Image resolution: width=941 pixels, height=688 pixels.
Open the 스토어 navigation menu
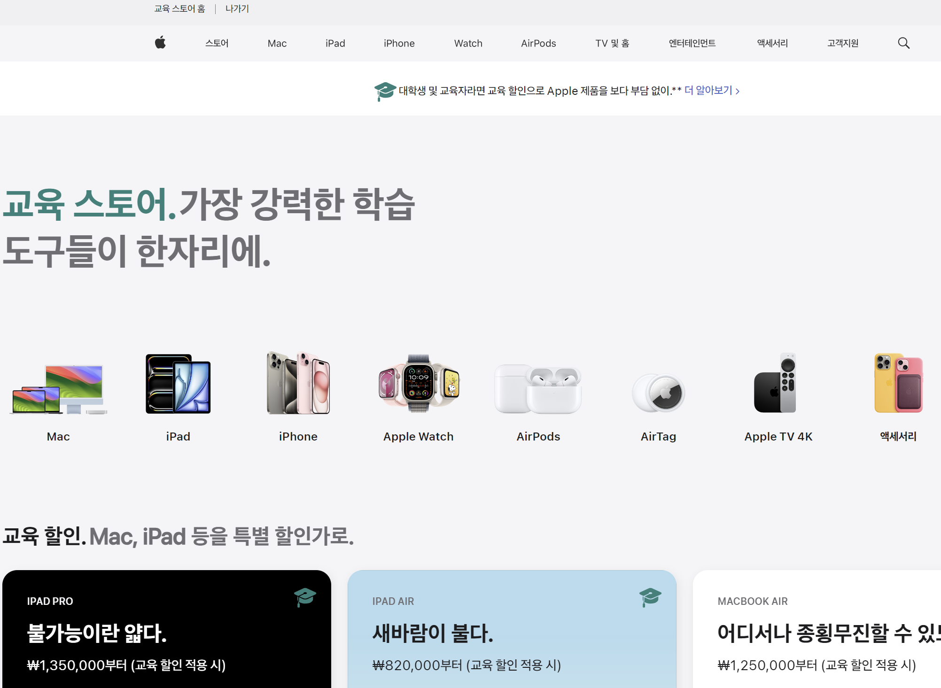pos(217,43)
